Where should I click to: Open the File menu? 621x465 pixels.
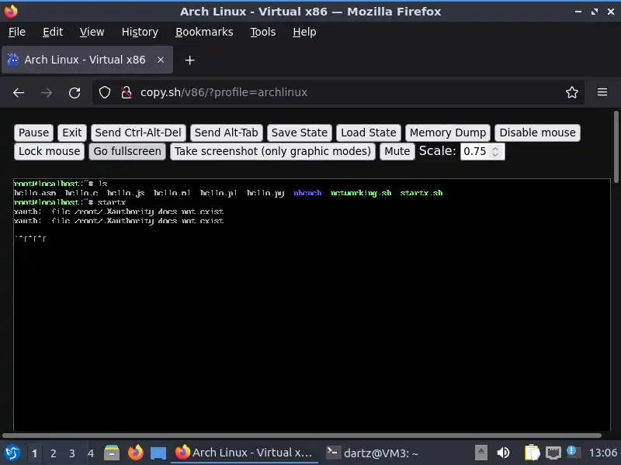point(17,32)
